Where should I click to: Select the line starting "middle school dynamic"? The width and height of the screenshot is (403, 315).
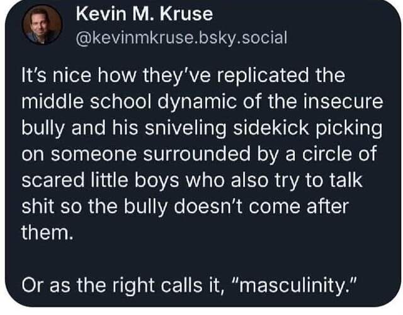coord(202,101)
